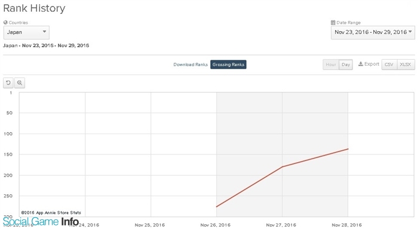This screenshot has height=229, width=418.
Task: Click the calendar icon beside Date Range
Action: [333, 23]
